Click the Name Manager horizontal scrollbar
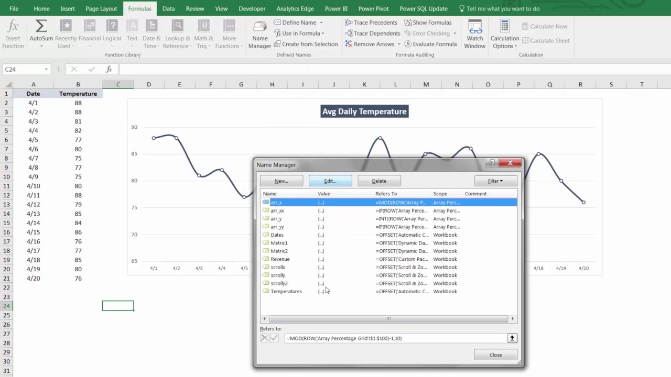The width and height of the screenshot is (671, 377). pos(388,318)
